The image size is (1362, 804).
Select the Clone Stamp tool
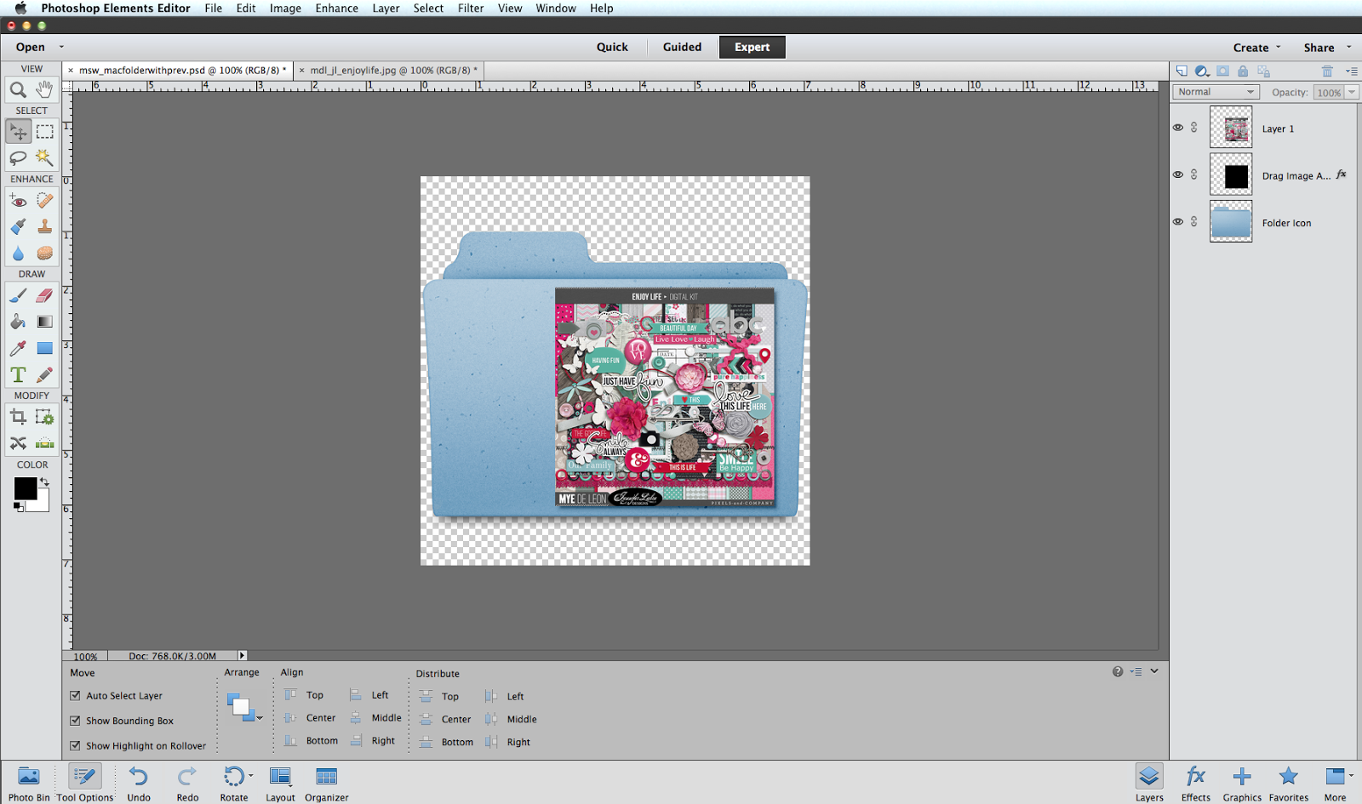click(x=44, y=227)
